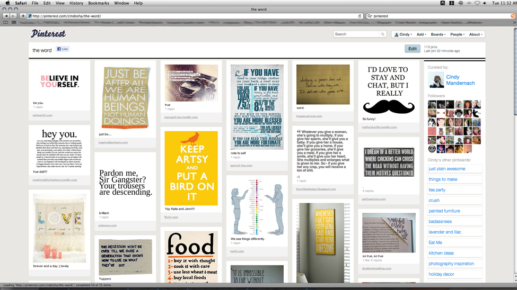The height and width of the screenshot is (290, 517).
Task: Open the 'lavender and lilac' pinboard
Action: pyautogui.click(x=454, y=232)
